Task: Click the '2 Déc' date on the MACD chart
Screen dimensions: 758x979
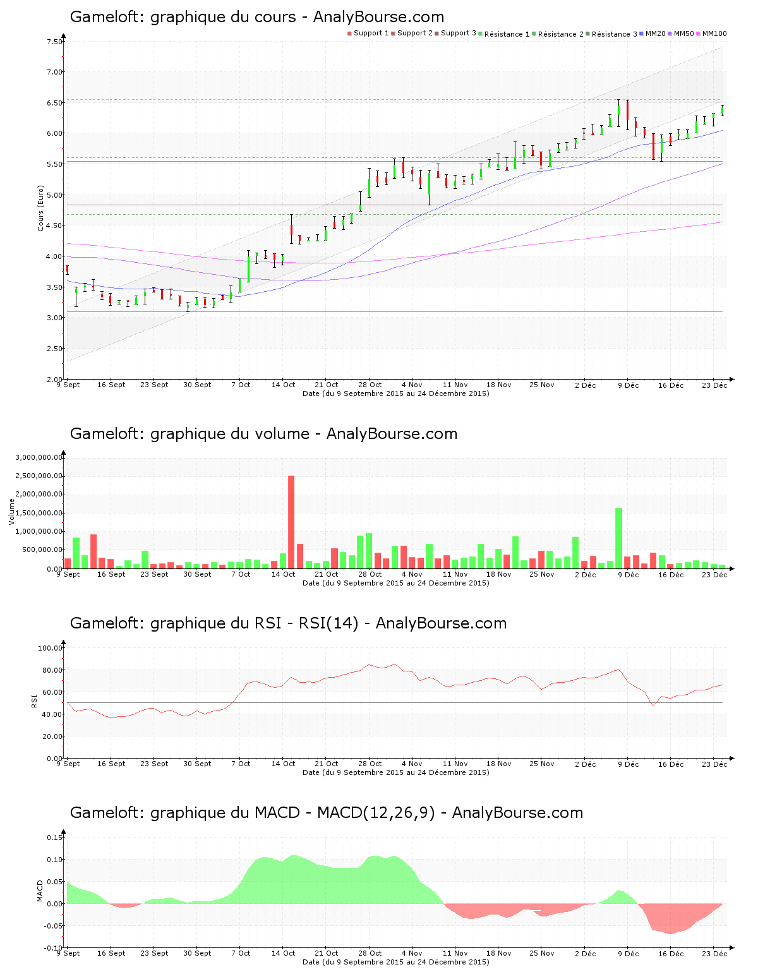Action: [x=586, y=953]
